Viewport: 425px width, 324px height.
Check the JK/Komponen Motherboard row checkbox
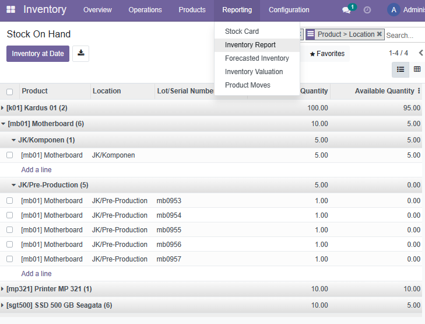(x=10, y=155)
